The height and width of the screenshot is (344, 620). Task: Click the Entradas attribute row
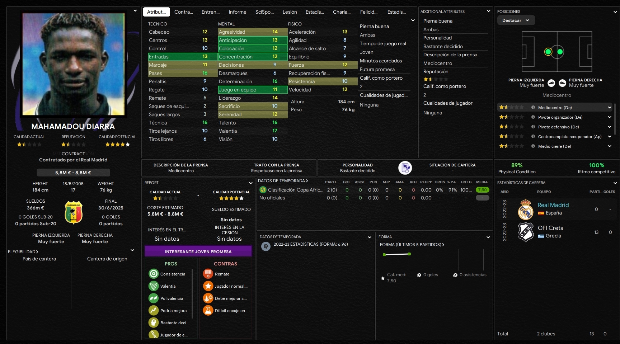tap(183, 57)
